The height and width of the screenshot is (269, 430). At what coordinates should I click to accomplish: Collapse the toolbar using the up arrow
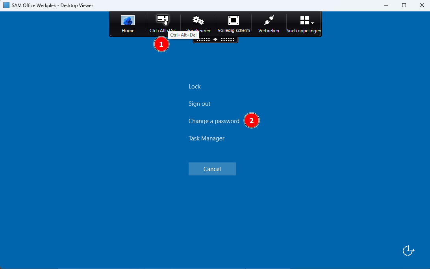tap(215, 39)
